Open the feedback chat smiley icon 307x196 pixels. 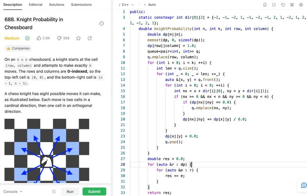pyautogui.click(x=303, y=185)
